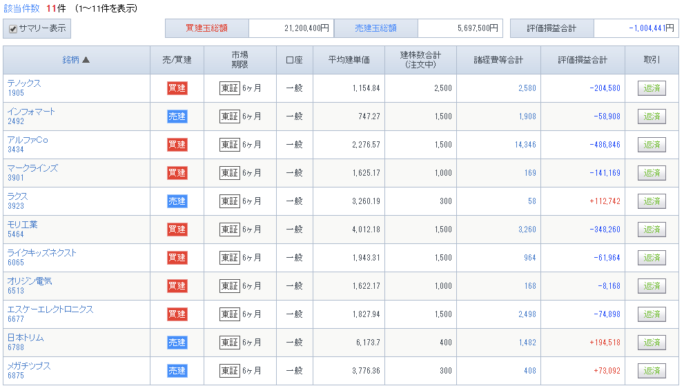
Task: Click 買建玉総額 summary label
Action: [x=207, y=28]
